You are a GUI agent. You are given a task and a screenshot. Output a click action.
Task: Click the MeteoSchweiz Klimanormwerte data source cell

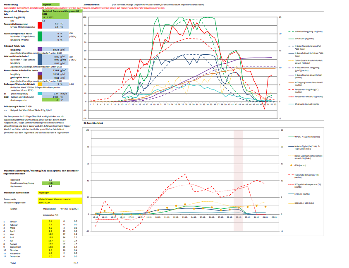[x=60, y=199]
